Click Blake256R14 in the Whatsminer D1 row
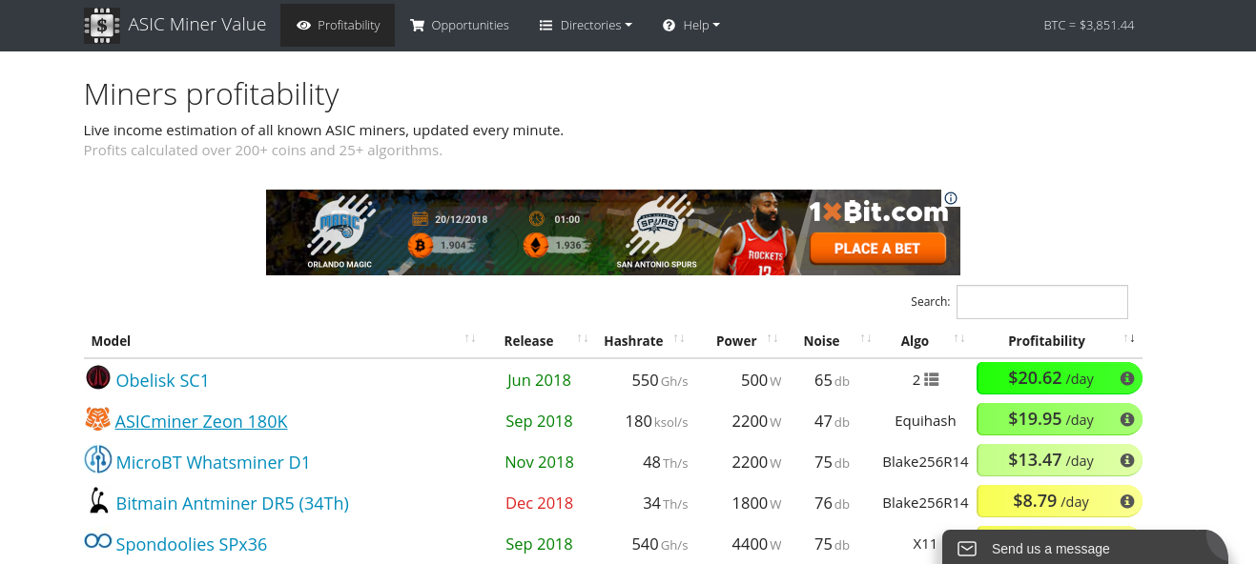This screenshot has height=564, width=1256. click(925, 462)
